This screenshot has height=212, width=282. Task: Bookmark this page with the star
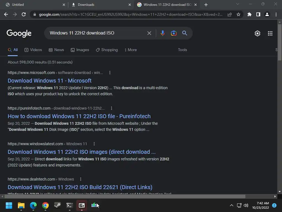pos(238,14)
